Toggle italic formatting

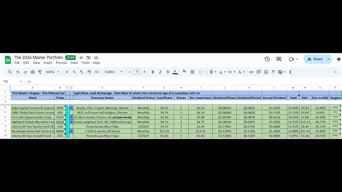[x=160, y=72]
